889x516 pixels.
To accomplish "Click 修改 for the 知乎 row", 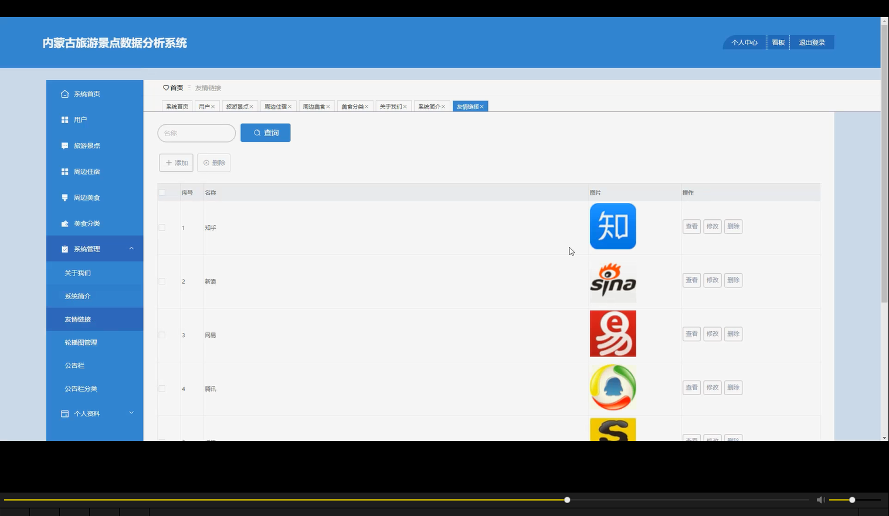I will pyautogui.click(x=712, y=226).
